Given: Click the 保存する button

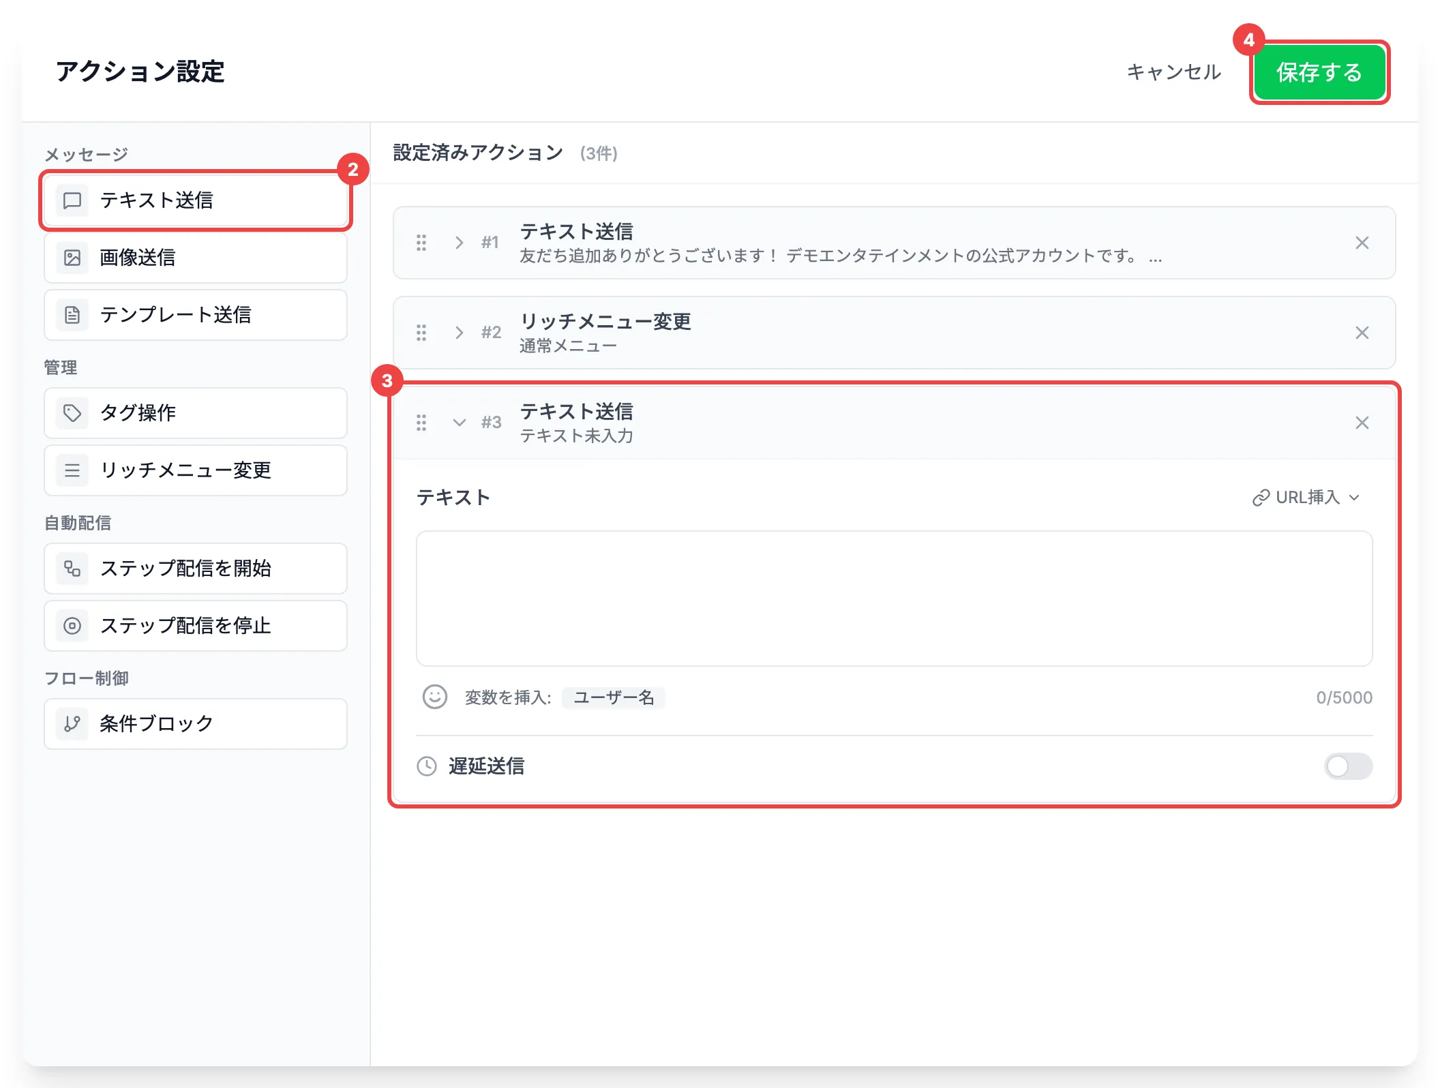Looking at the screenshot, I should 1319,72.
